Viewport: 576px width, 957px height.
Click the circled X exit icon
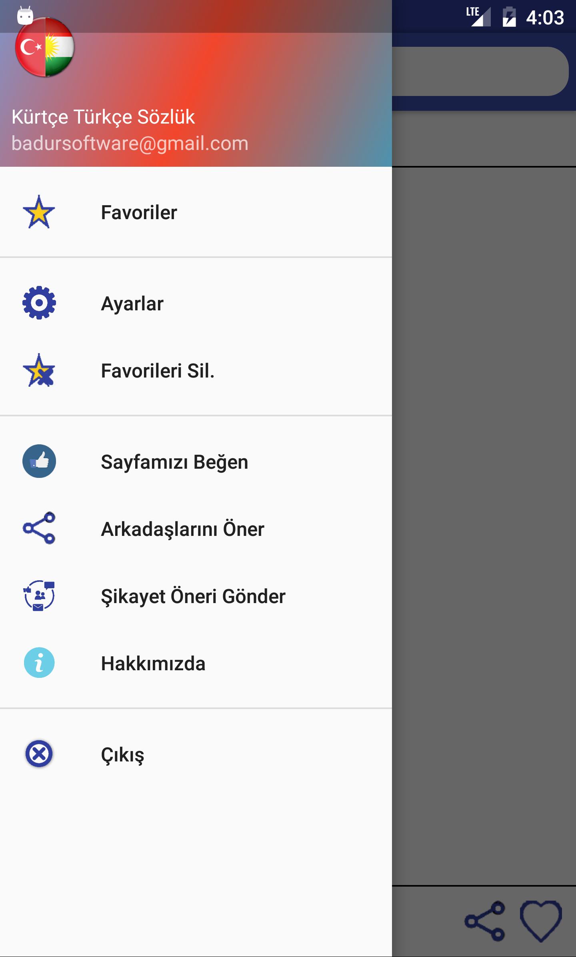coord(39,754)
